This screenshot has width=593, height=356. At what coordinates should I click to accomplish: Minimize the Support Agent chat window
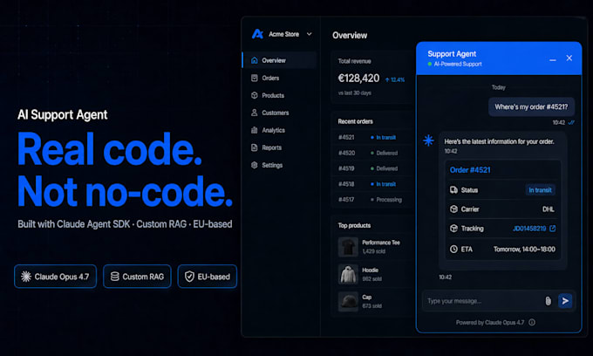click(x=553, y=59)
